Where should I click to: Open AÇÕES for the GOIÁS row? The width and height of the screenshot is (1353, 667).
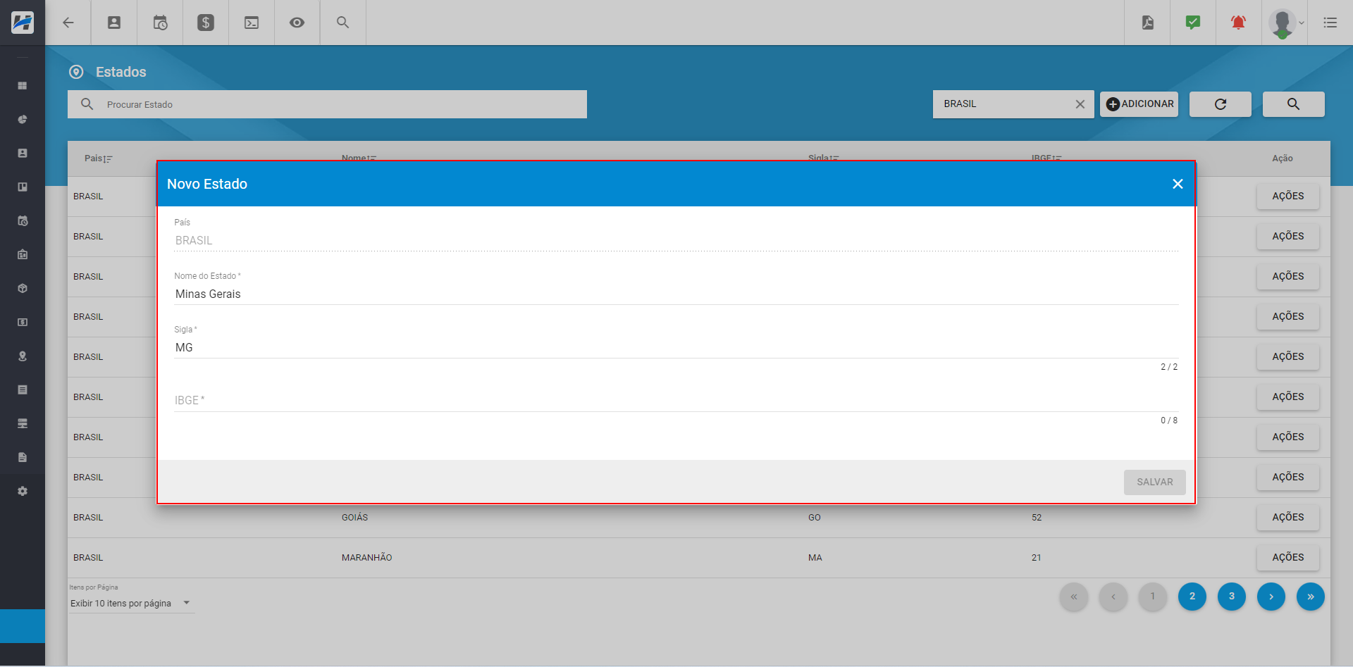(x=1288, y=517)
